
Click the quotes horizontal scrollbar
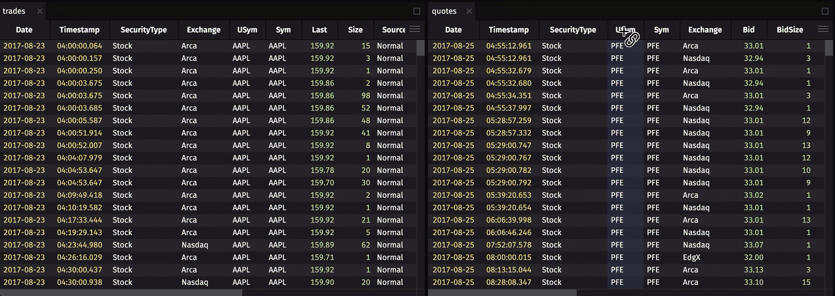[x=502, y=293]
